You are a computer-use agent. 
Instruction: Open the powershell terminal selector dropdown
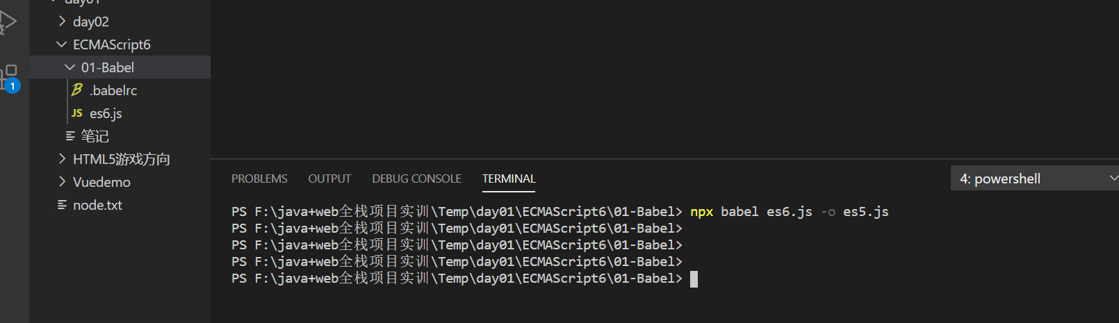1035,179
